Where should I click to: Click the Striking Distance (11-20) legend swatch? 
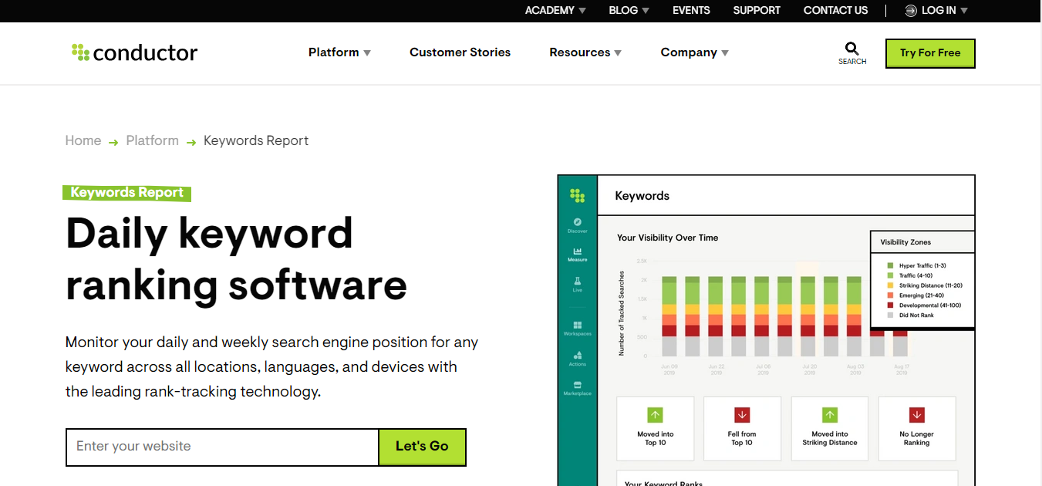click(889, 285)
